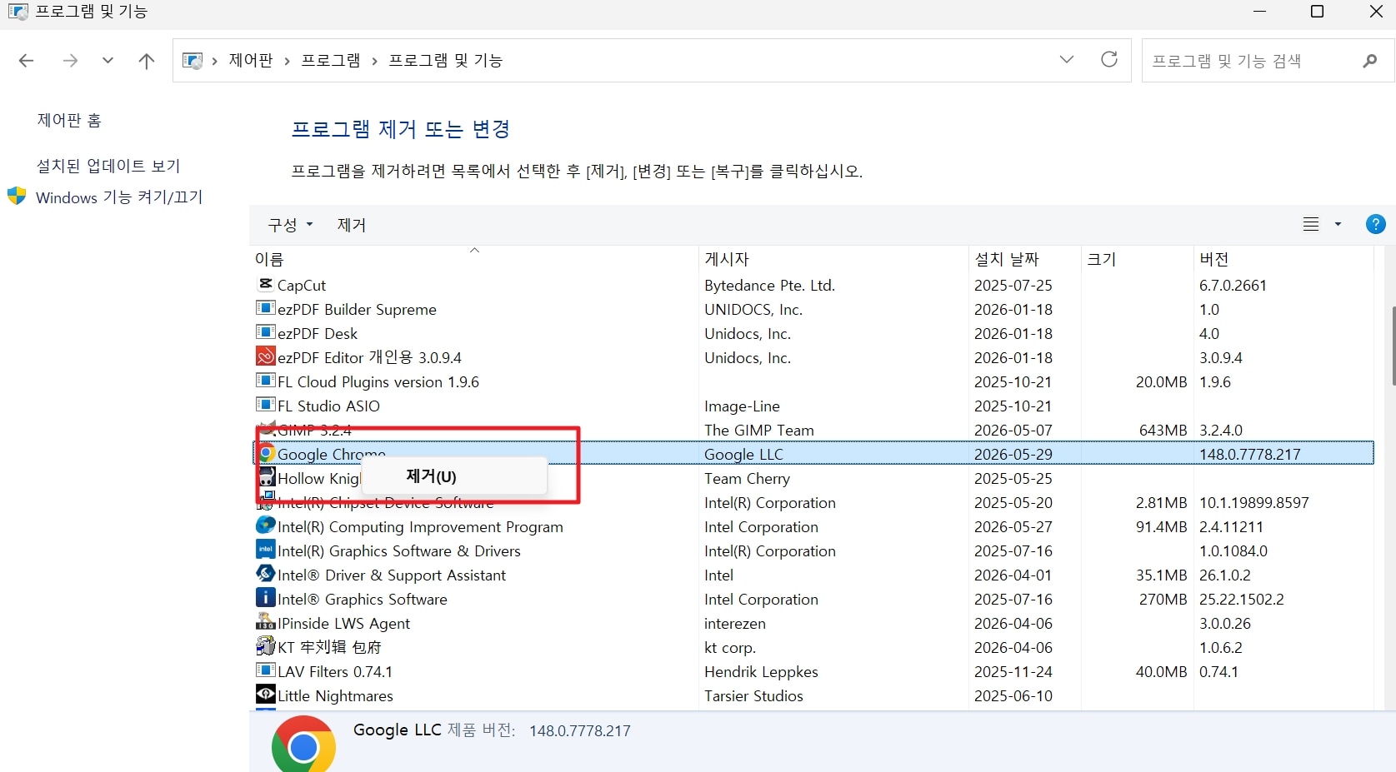Click the ezPDF Builder Supreme icon
Screen dimensions: 1396x772
(266, 308)
